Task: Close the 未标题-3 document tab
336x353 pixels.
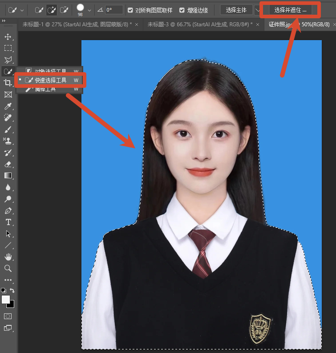Action: click(258, 25)
